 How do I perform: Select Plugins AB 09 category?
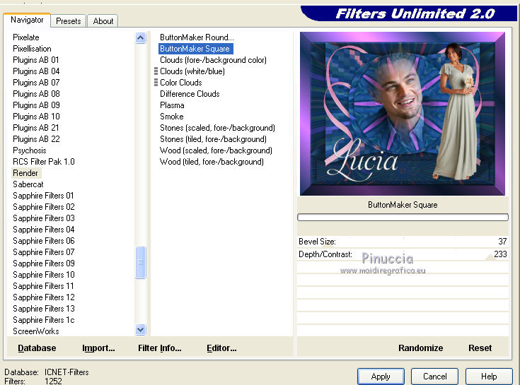coord(36,105)
